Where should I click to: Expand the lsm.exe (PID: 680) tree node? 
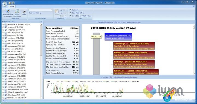pos(3,52)
